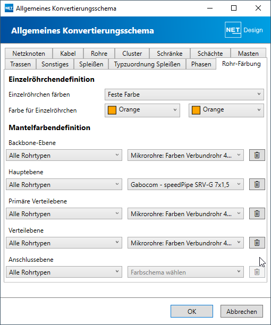Click trash icon in Verteilebene row
The height and width of the screenshot is (325, 271).
click(x=257, y=243)
